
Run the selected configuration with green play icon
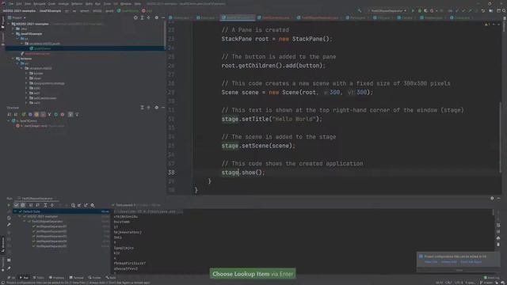pos(413,10)
